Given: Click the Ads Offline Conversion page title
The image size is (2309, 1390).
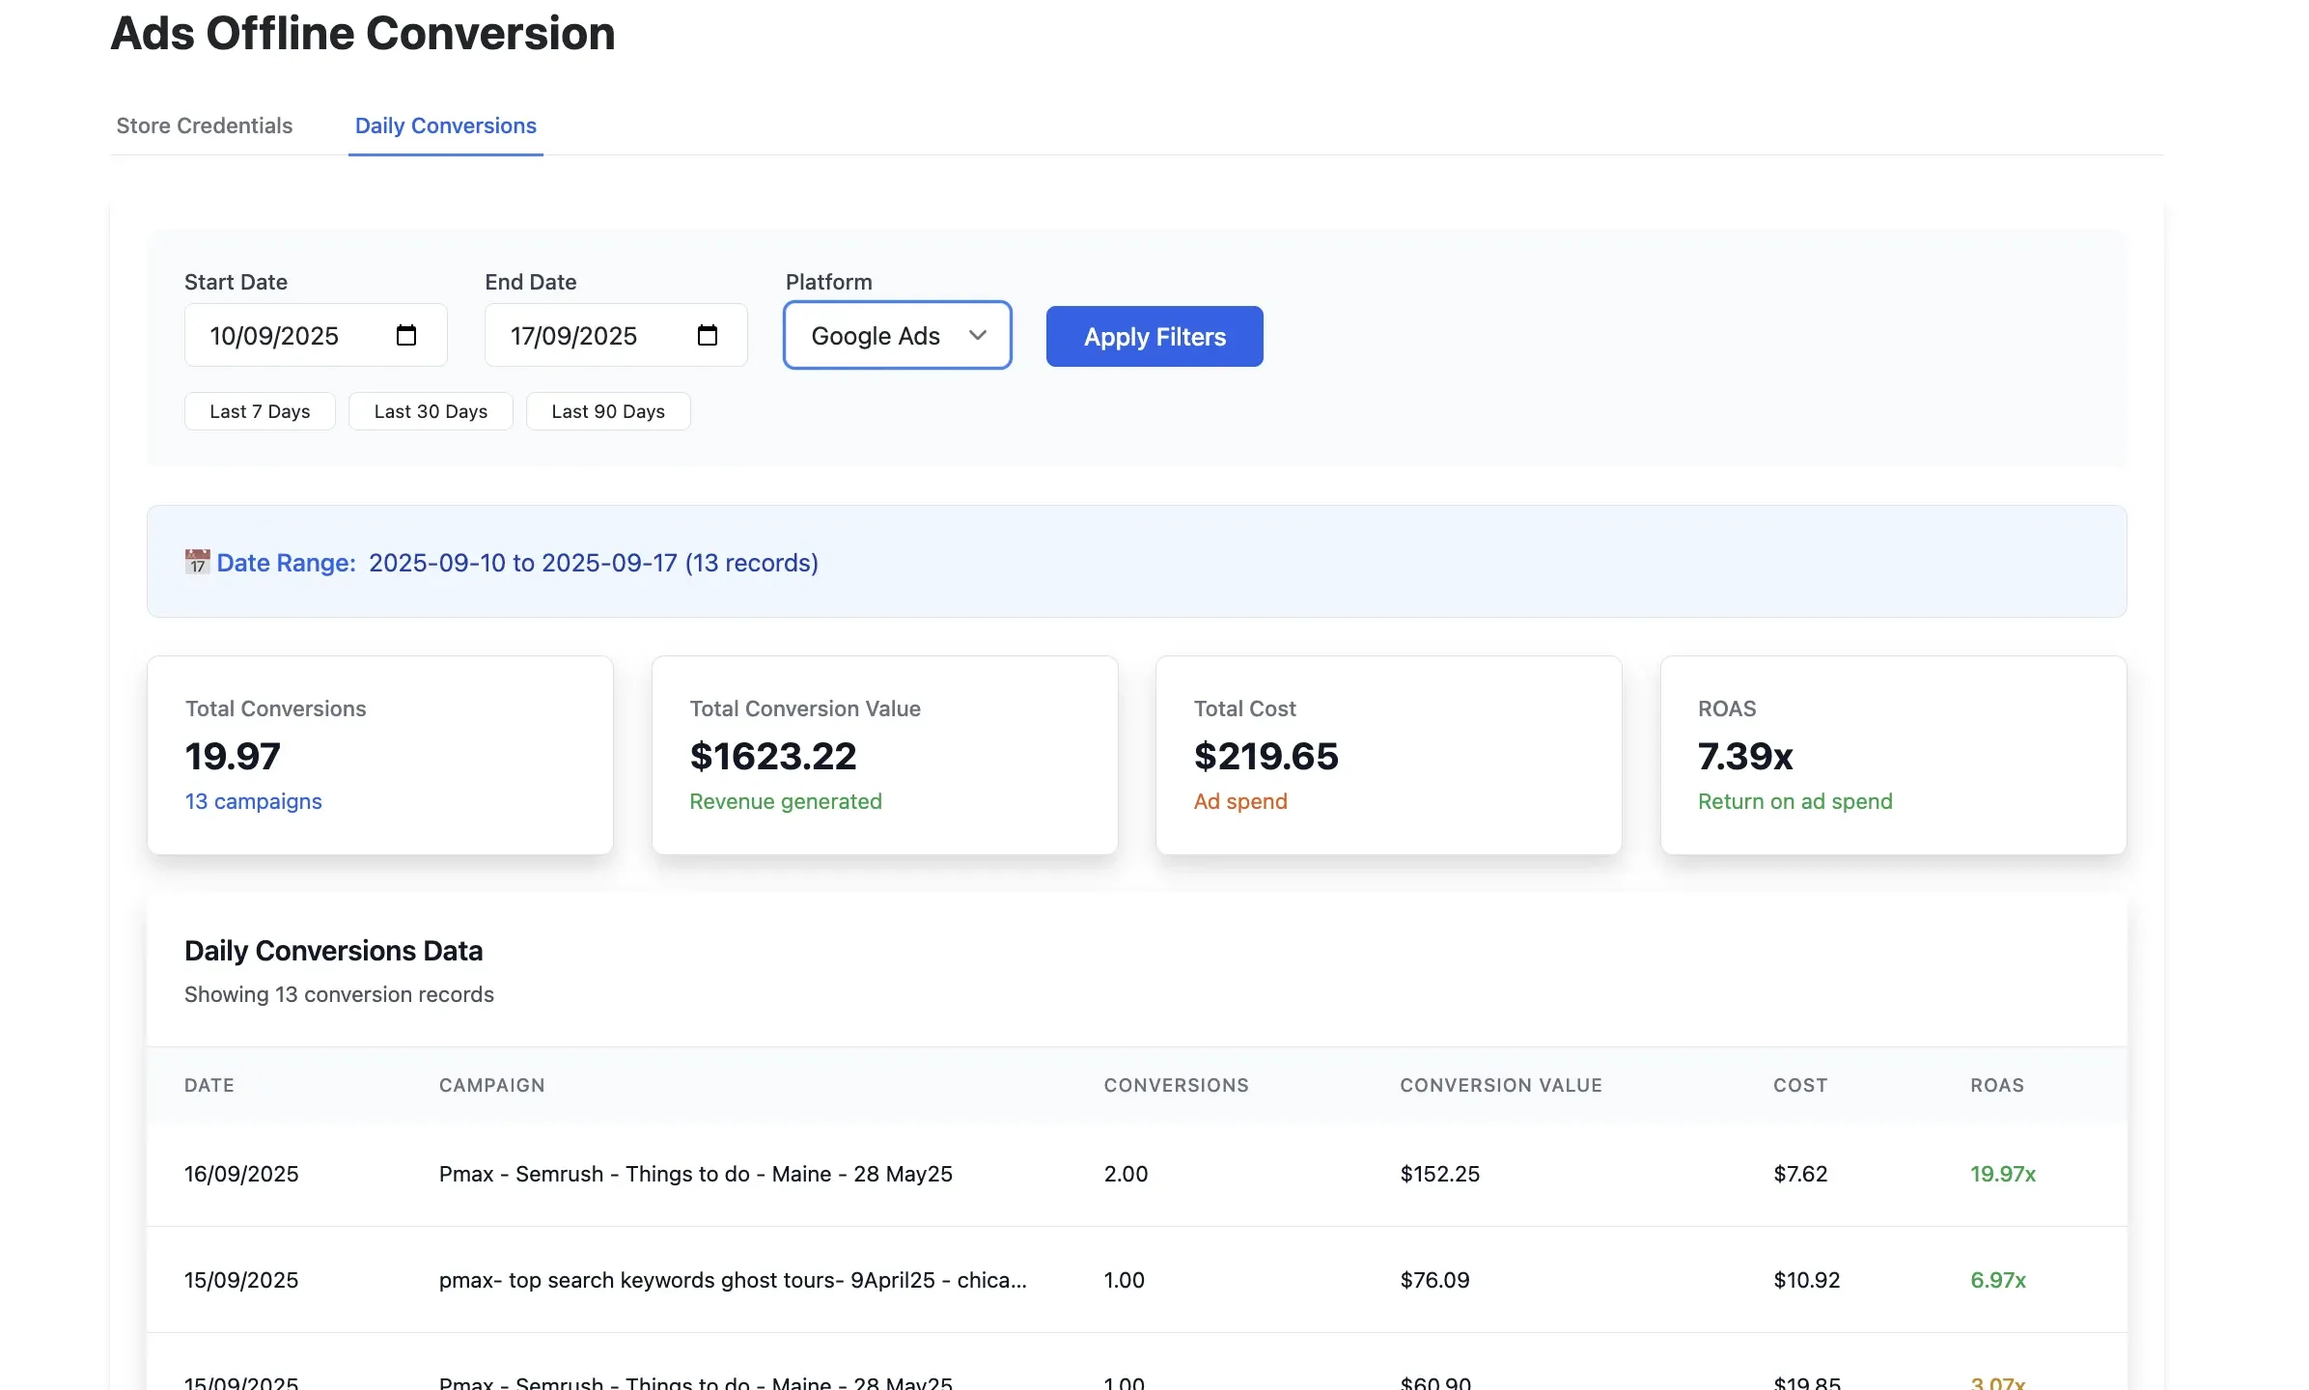Looking at the screenshot, I should coord(363,34).
